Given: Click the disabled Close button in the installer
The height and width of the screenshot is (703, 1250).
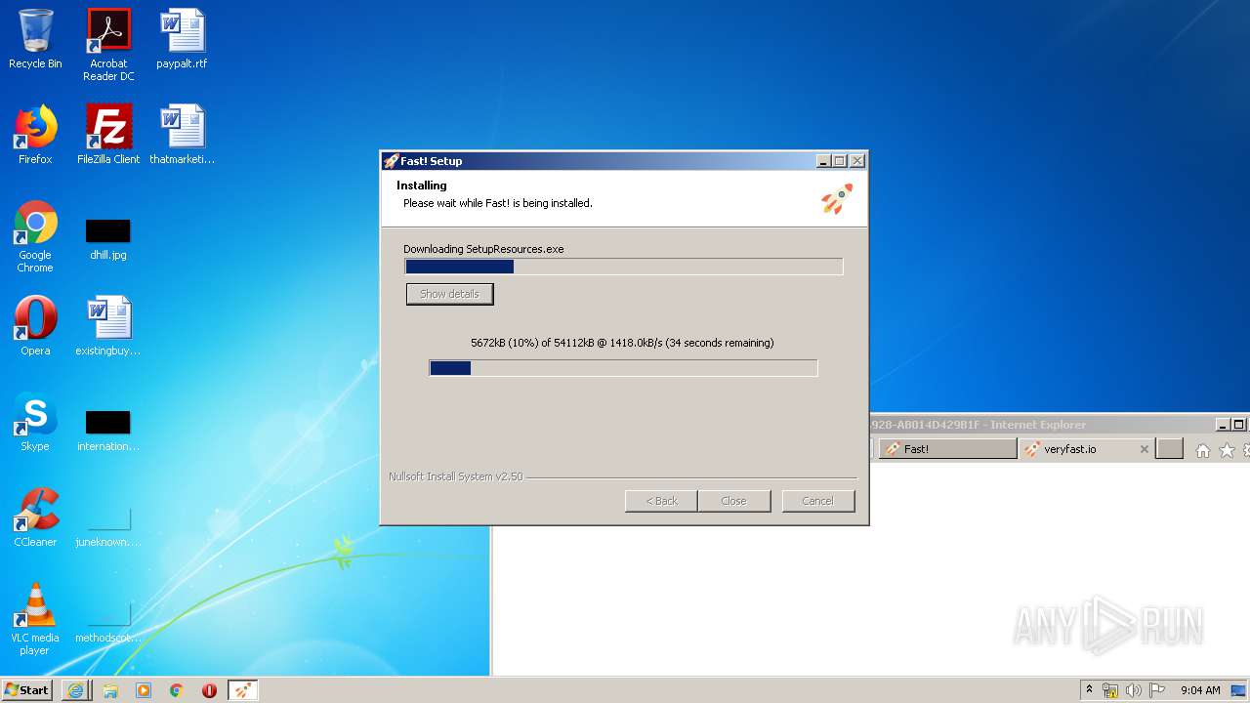Looking at the screenshot, I should [733, 501].
